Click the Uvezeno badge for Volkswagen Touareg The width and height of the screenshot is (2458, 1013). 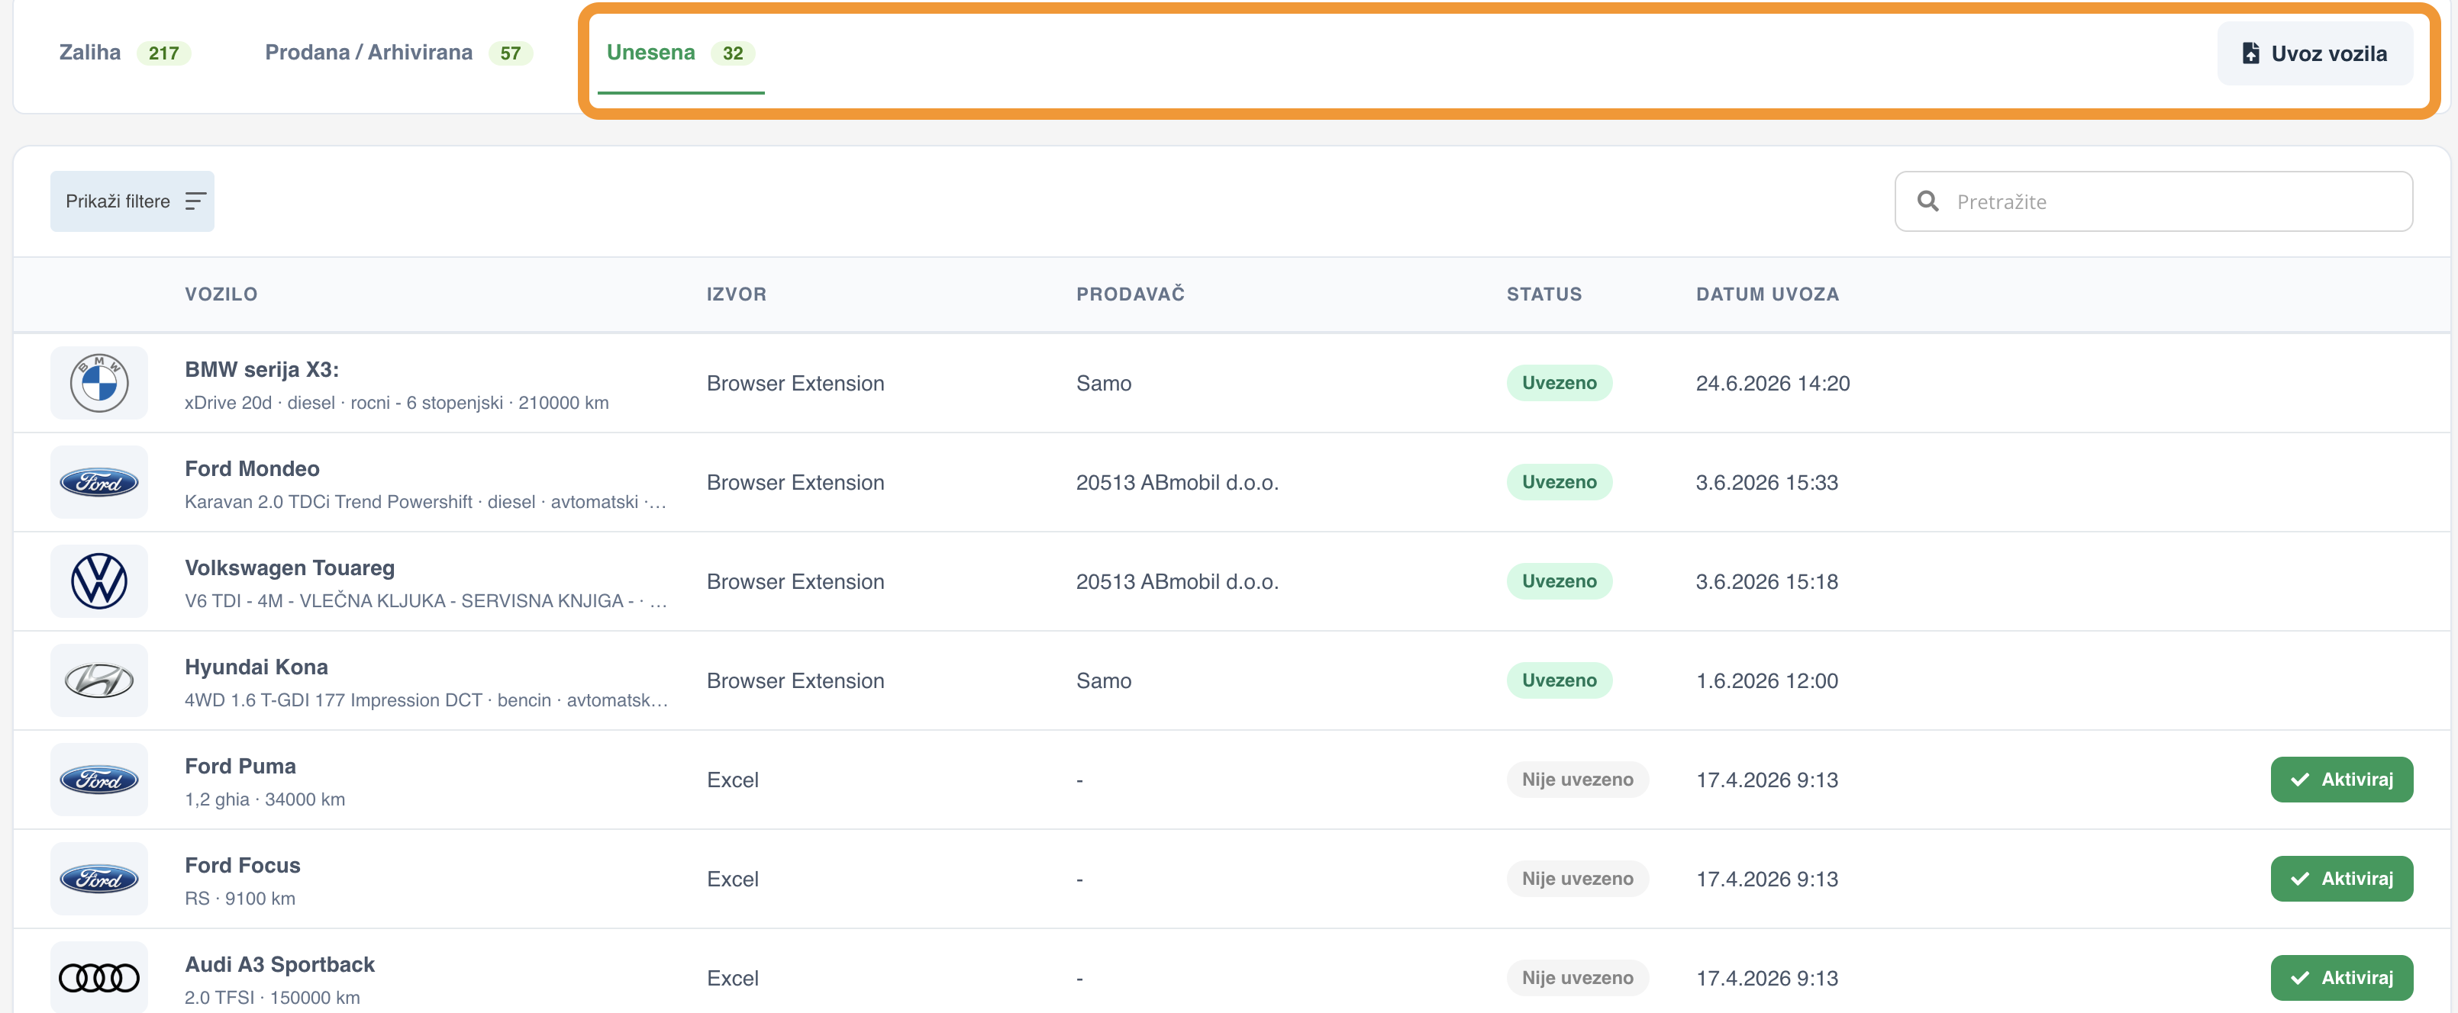pos(1559,582)
